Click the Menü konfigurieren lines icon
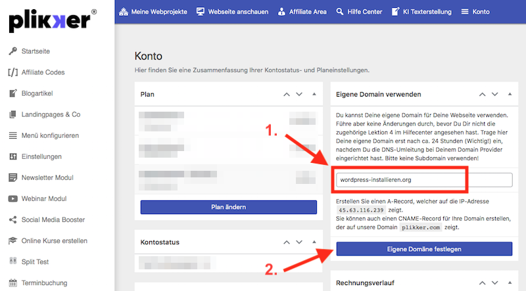This screenshot has width=526, height=291. [x=12, y=135]
